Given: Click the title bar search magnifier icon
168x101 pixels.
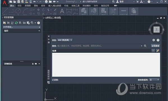Looking at the screenshot, I should tap(113, 2).
